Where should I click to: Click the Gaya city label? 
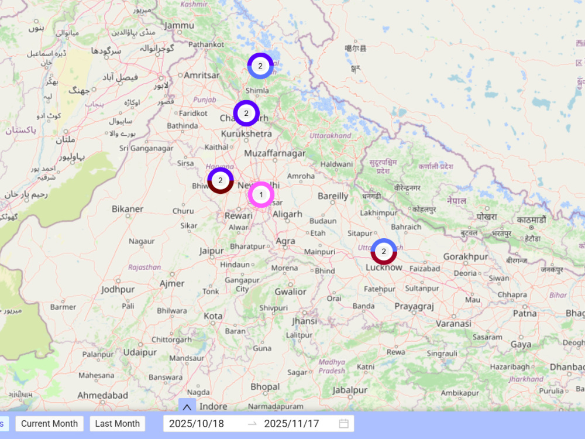(521, 345)
